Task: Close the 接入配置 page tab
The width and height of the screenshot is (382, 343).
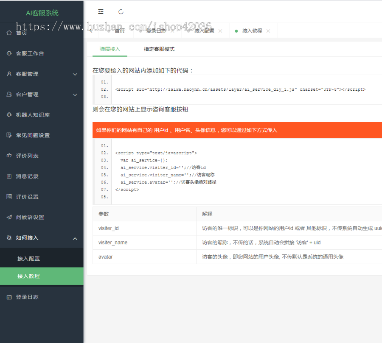Action: pyautogui.click(x=220, y=31)
